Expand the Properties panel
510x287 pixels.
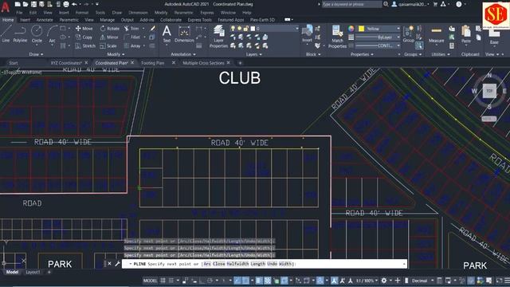362,54
